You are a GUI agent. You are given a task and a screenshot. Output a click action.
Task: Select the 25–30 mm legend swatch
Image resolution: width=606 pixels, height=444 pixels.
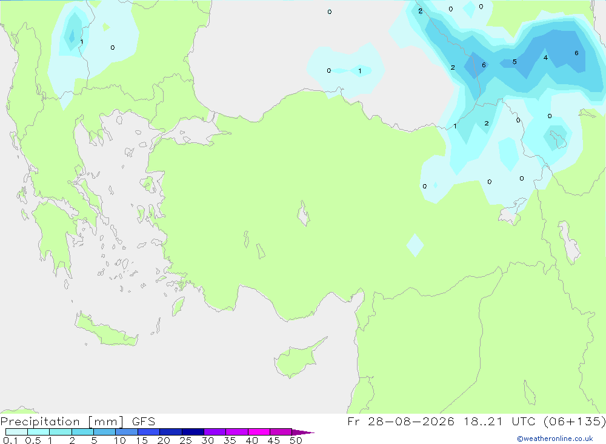[193, 432]
